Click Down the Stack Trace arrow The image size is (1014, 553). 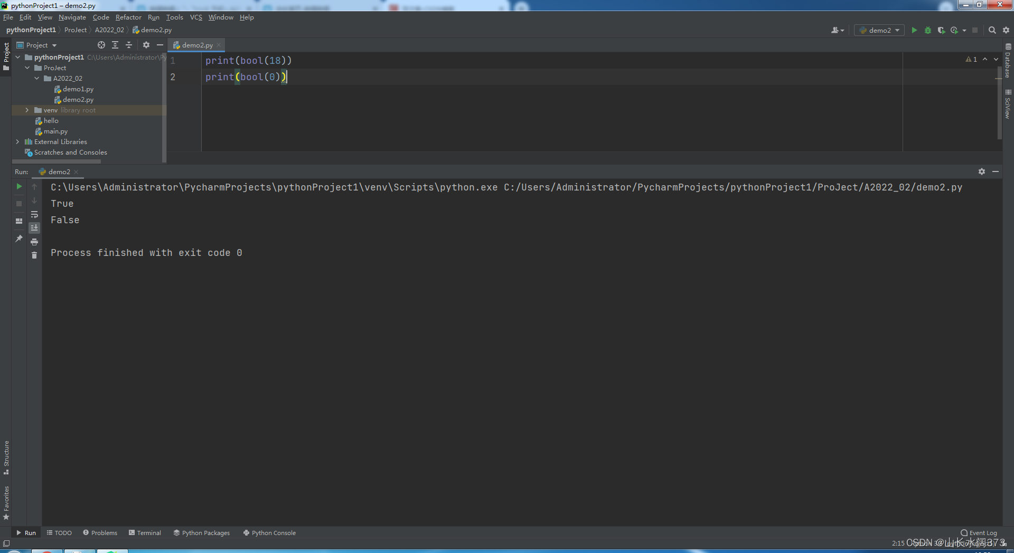pyautogui.click(x=34, y=201)
